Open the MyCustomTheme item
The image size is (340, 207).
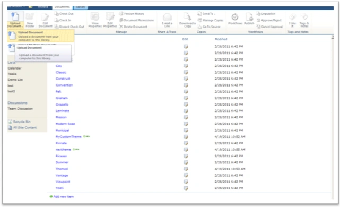tap(68, 137)
